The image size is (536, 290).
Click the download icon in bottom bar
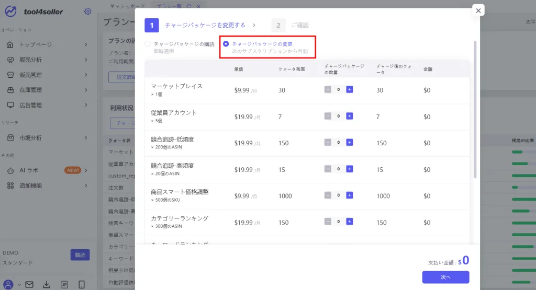[x=47, y=284]
